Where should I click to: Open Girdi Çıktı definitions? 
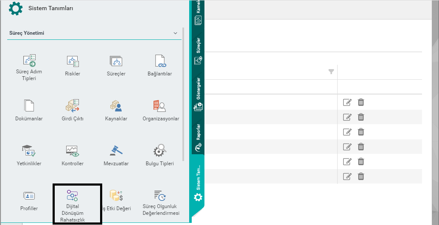(x=73, y=111)
